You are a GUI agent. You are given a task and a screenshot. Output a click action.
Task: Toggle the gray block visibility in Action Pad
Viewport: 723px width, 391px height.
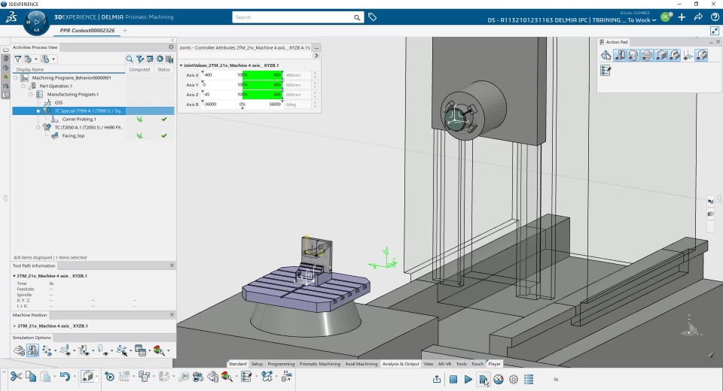click(660, 55)
